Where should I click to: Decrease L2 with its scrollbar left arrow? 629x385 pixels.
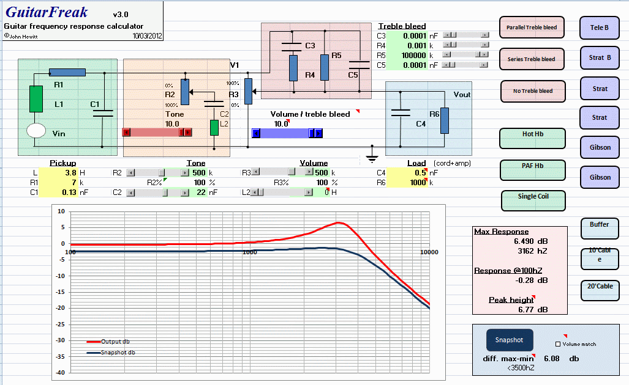click(254, 192)
